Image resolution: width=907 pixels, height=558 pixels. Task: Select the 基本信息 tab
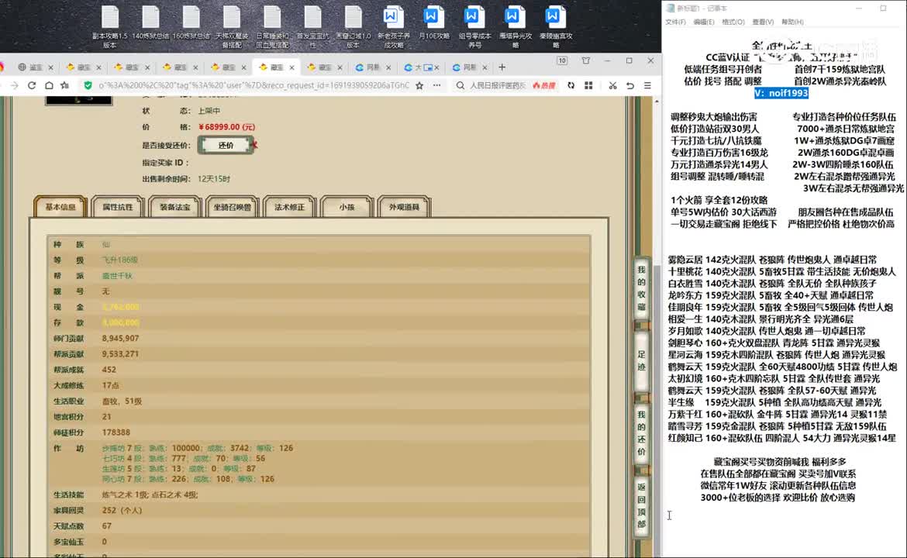(x=60, y=207)
